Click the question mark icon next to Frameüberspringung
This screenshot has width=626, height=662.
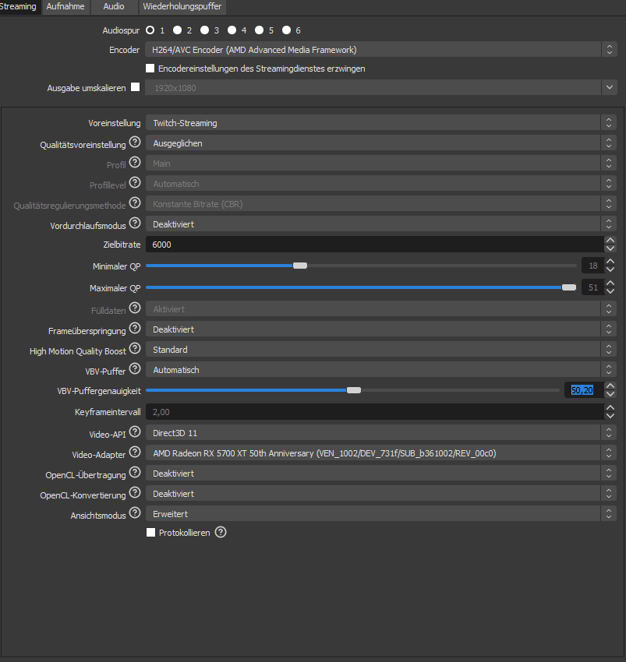(x=135, y=329)
